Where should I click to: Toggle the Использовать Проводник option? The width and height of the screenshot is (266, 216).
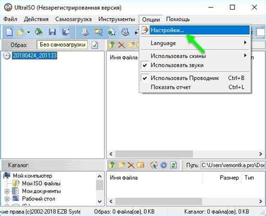click(x=195, y=78)
